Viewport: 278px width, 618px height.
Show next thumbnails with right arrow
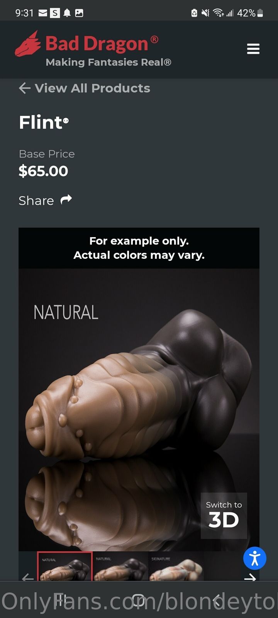click(250, 577)
